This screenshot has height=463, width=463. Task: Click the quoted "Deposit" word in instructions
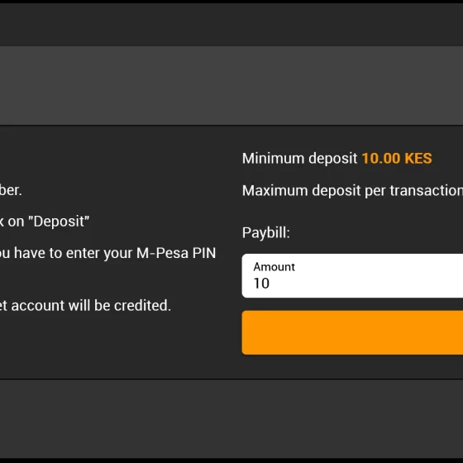59,222
